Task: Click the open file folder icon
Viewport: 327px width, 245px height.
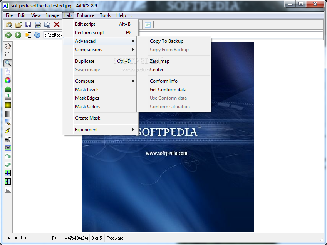Action: click(x=18, y=25)
